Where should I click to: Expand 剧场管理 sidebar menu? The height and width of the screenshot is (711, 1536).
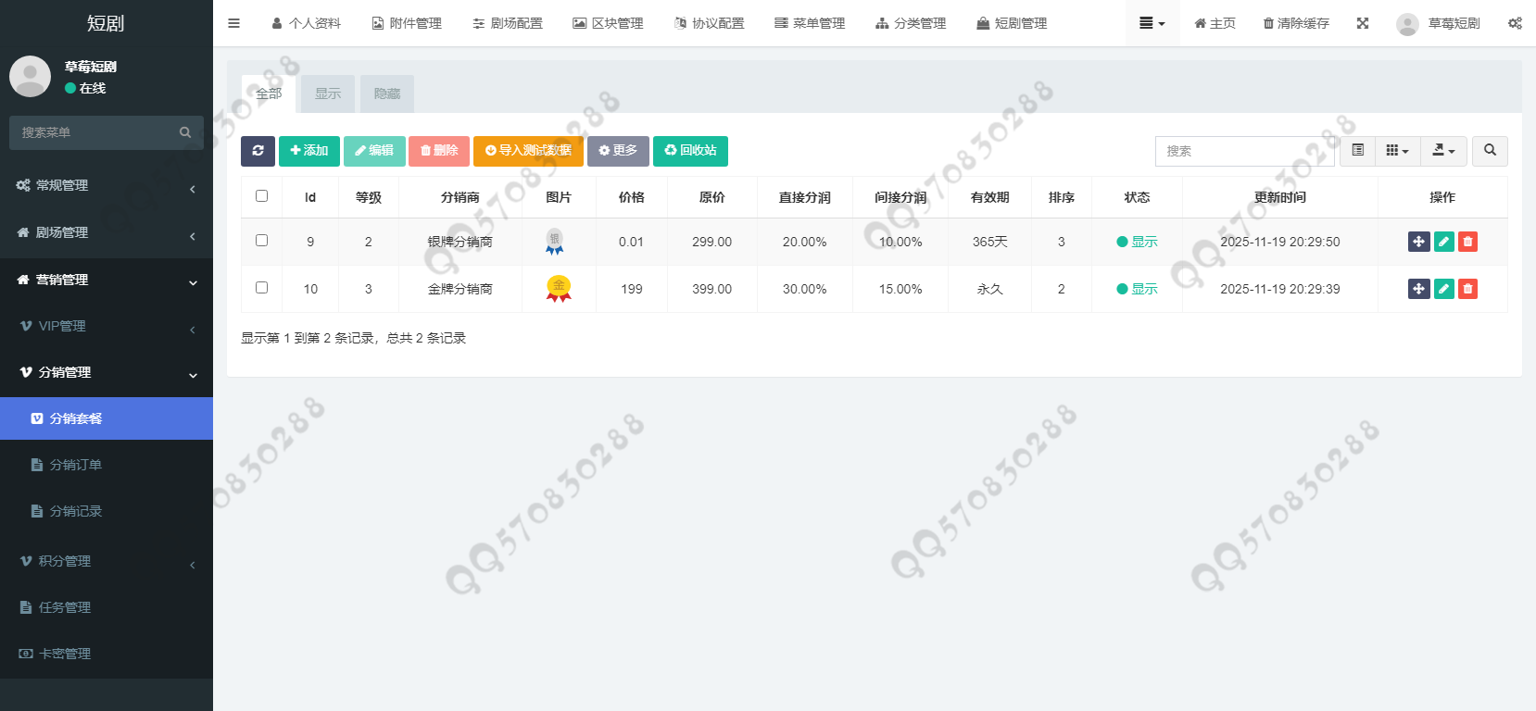107,232
